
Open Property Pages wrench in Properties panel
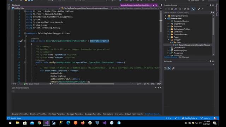coord(173,68)
